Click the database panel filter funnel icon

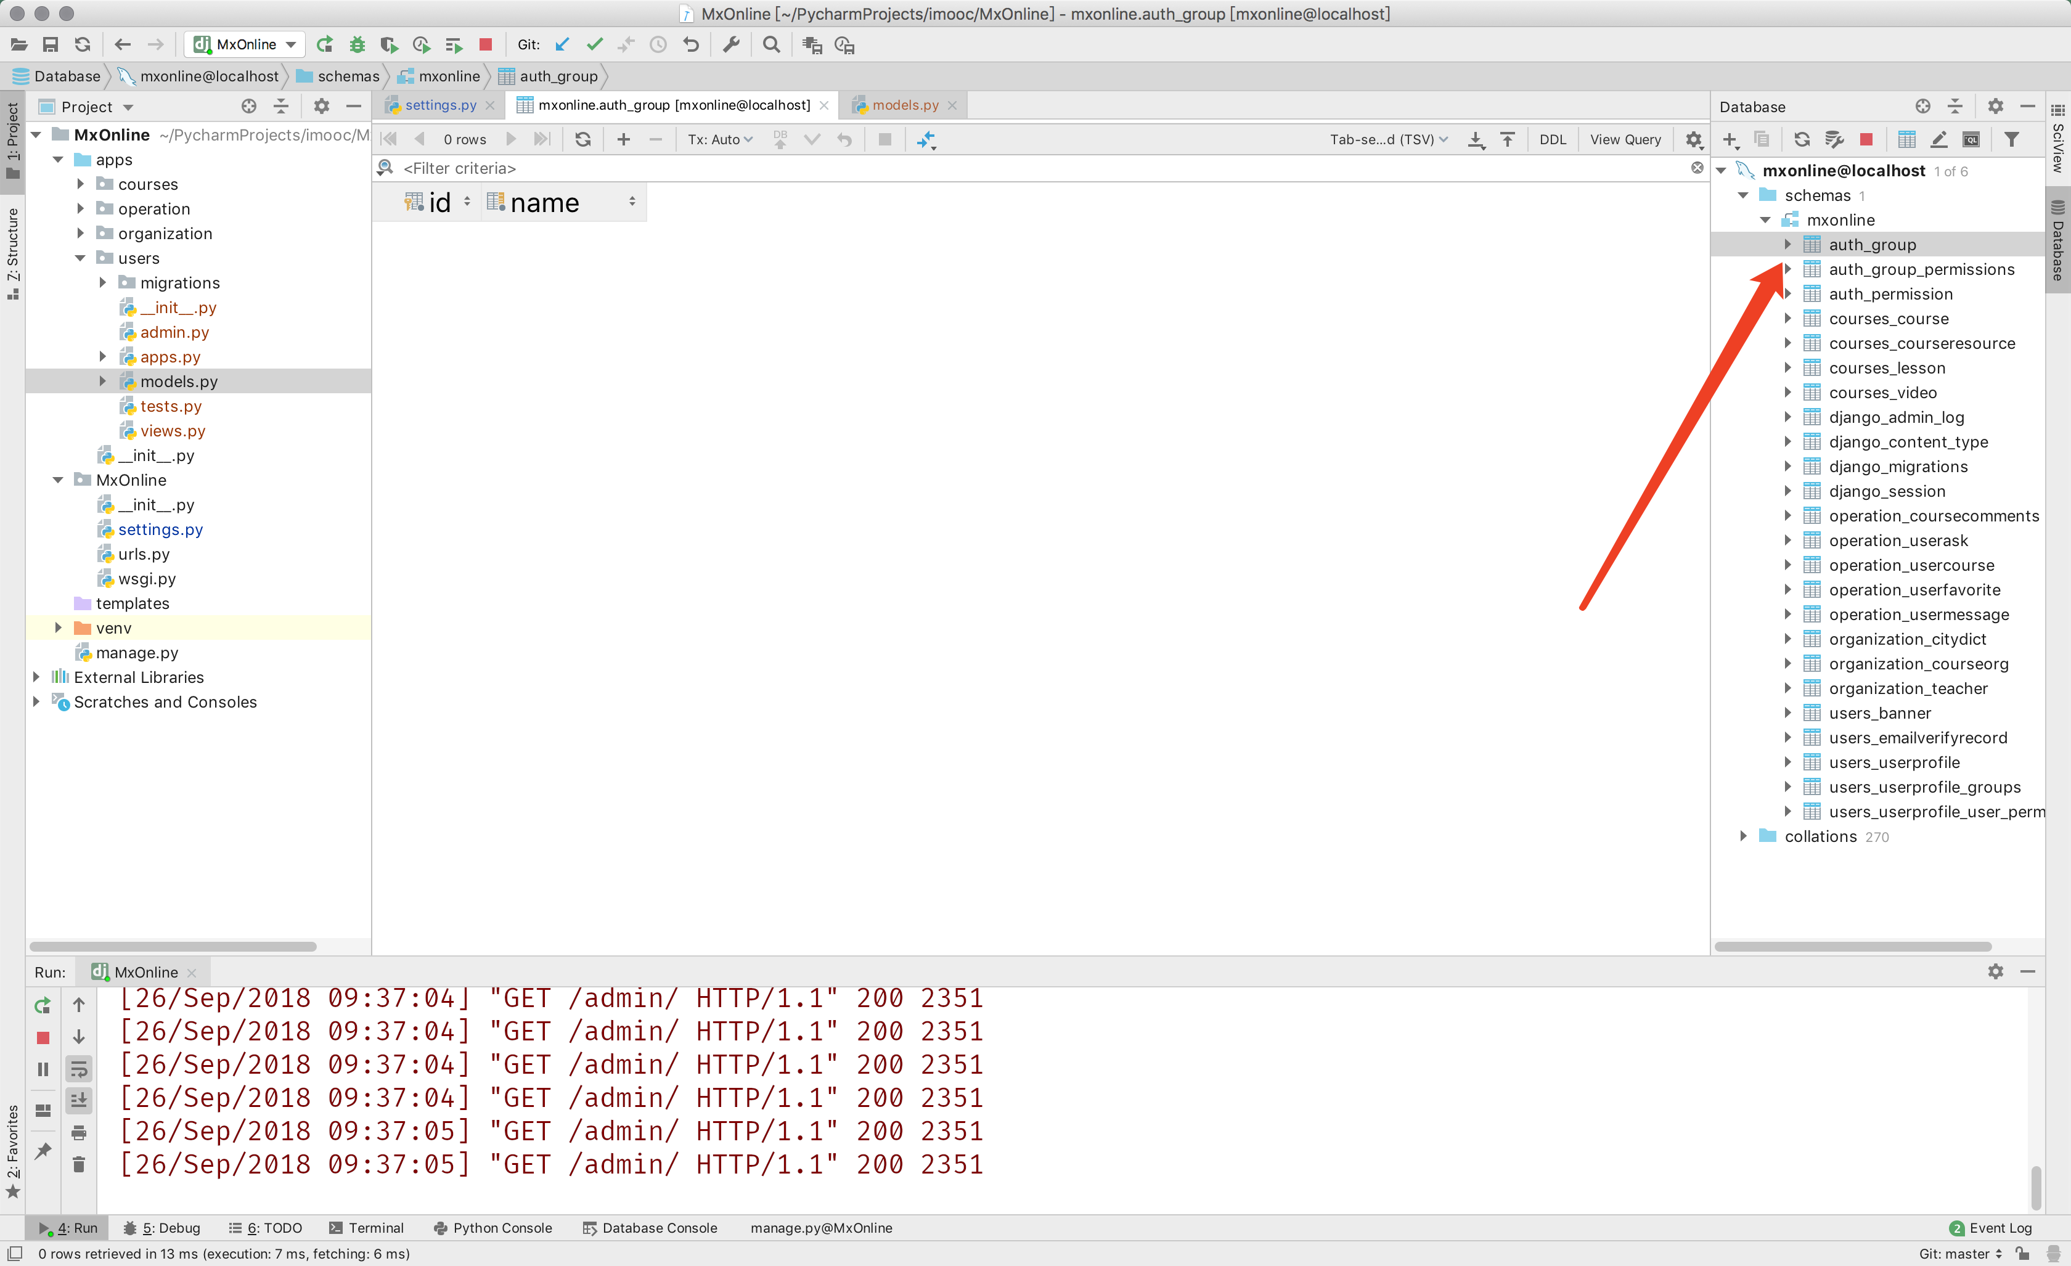[x=2011, y=139]
